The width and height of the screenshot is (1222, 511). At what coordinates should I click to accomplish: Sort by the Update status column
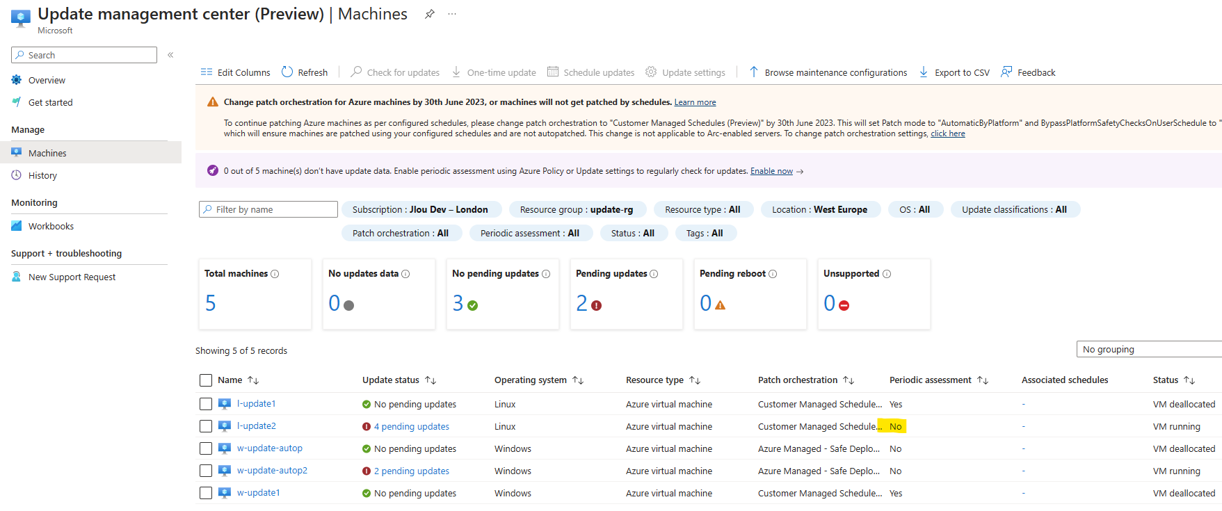click(x=399, y=380)
